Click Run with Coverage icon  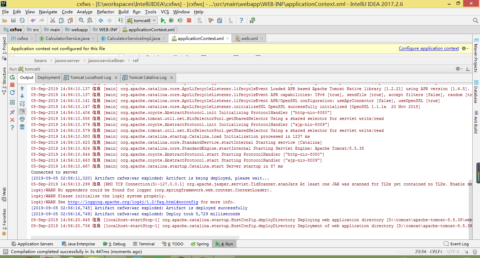tap(180, 21)
